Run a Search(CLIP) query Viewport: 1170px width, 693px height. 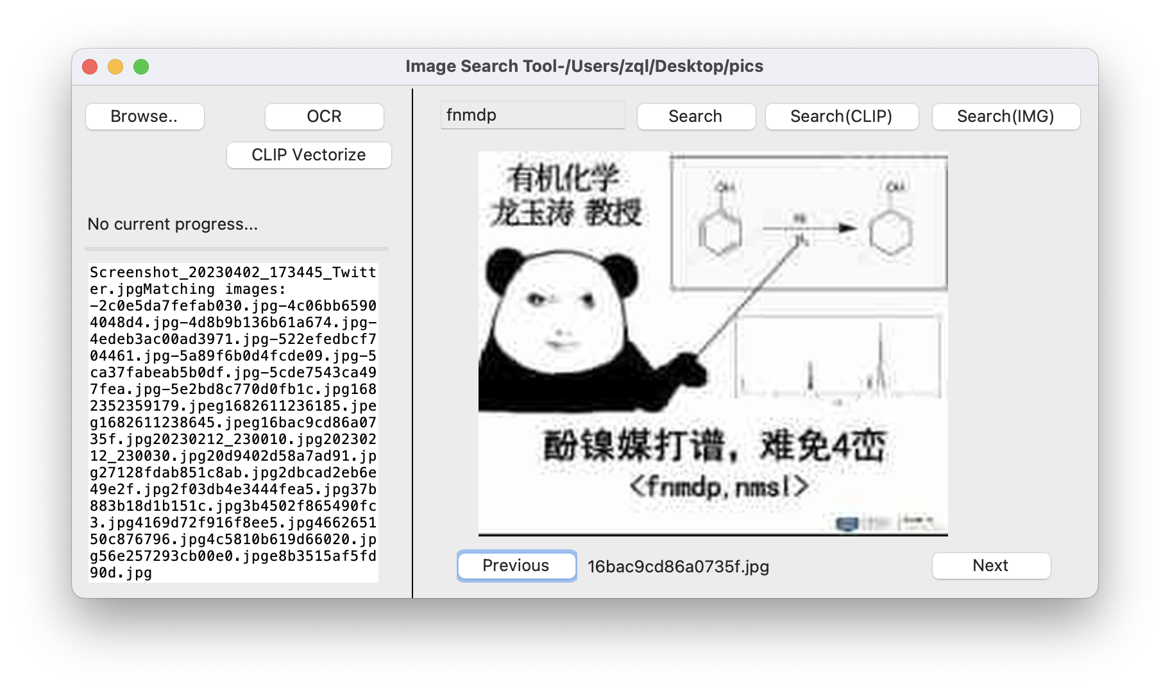pos(842,116)
